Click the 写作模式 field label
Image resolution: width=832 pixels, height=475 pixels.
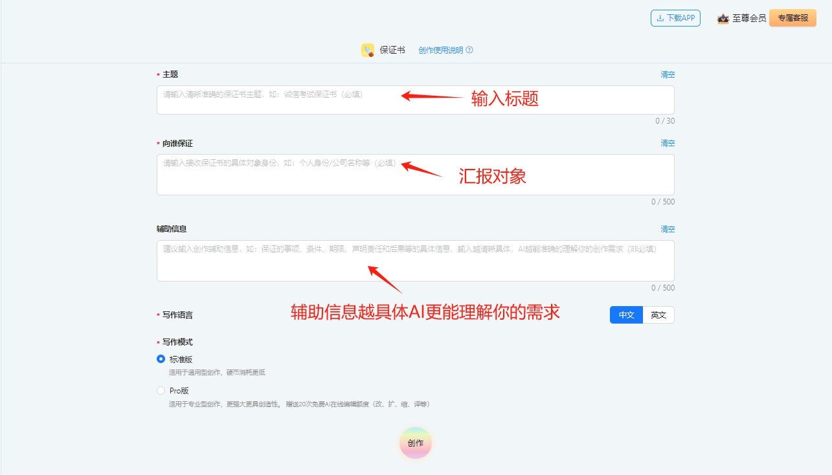(177, 342)
